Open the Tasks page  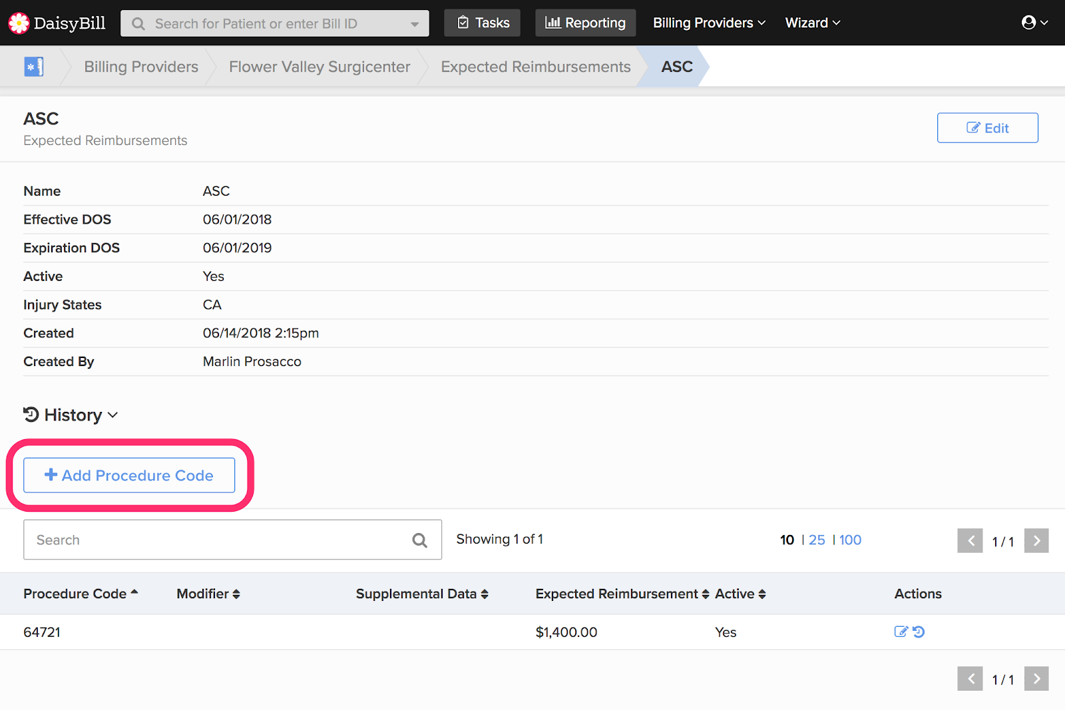[483, 23]
